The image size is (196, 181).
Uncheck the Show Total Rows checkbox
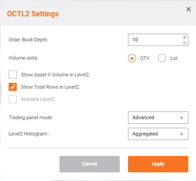(13, 87)
